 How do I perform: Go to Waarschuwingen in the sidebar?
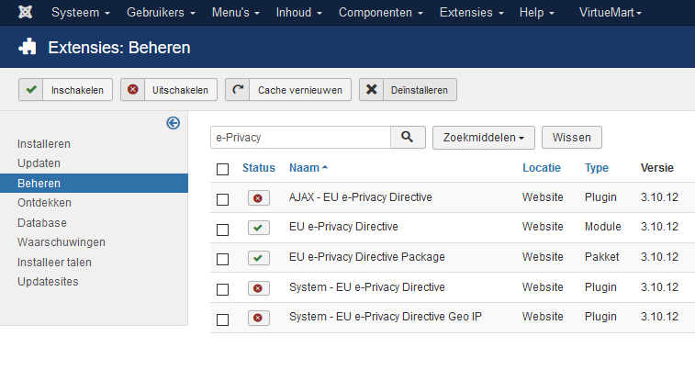point(62,242)
